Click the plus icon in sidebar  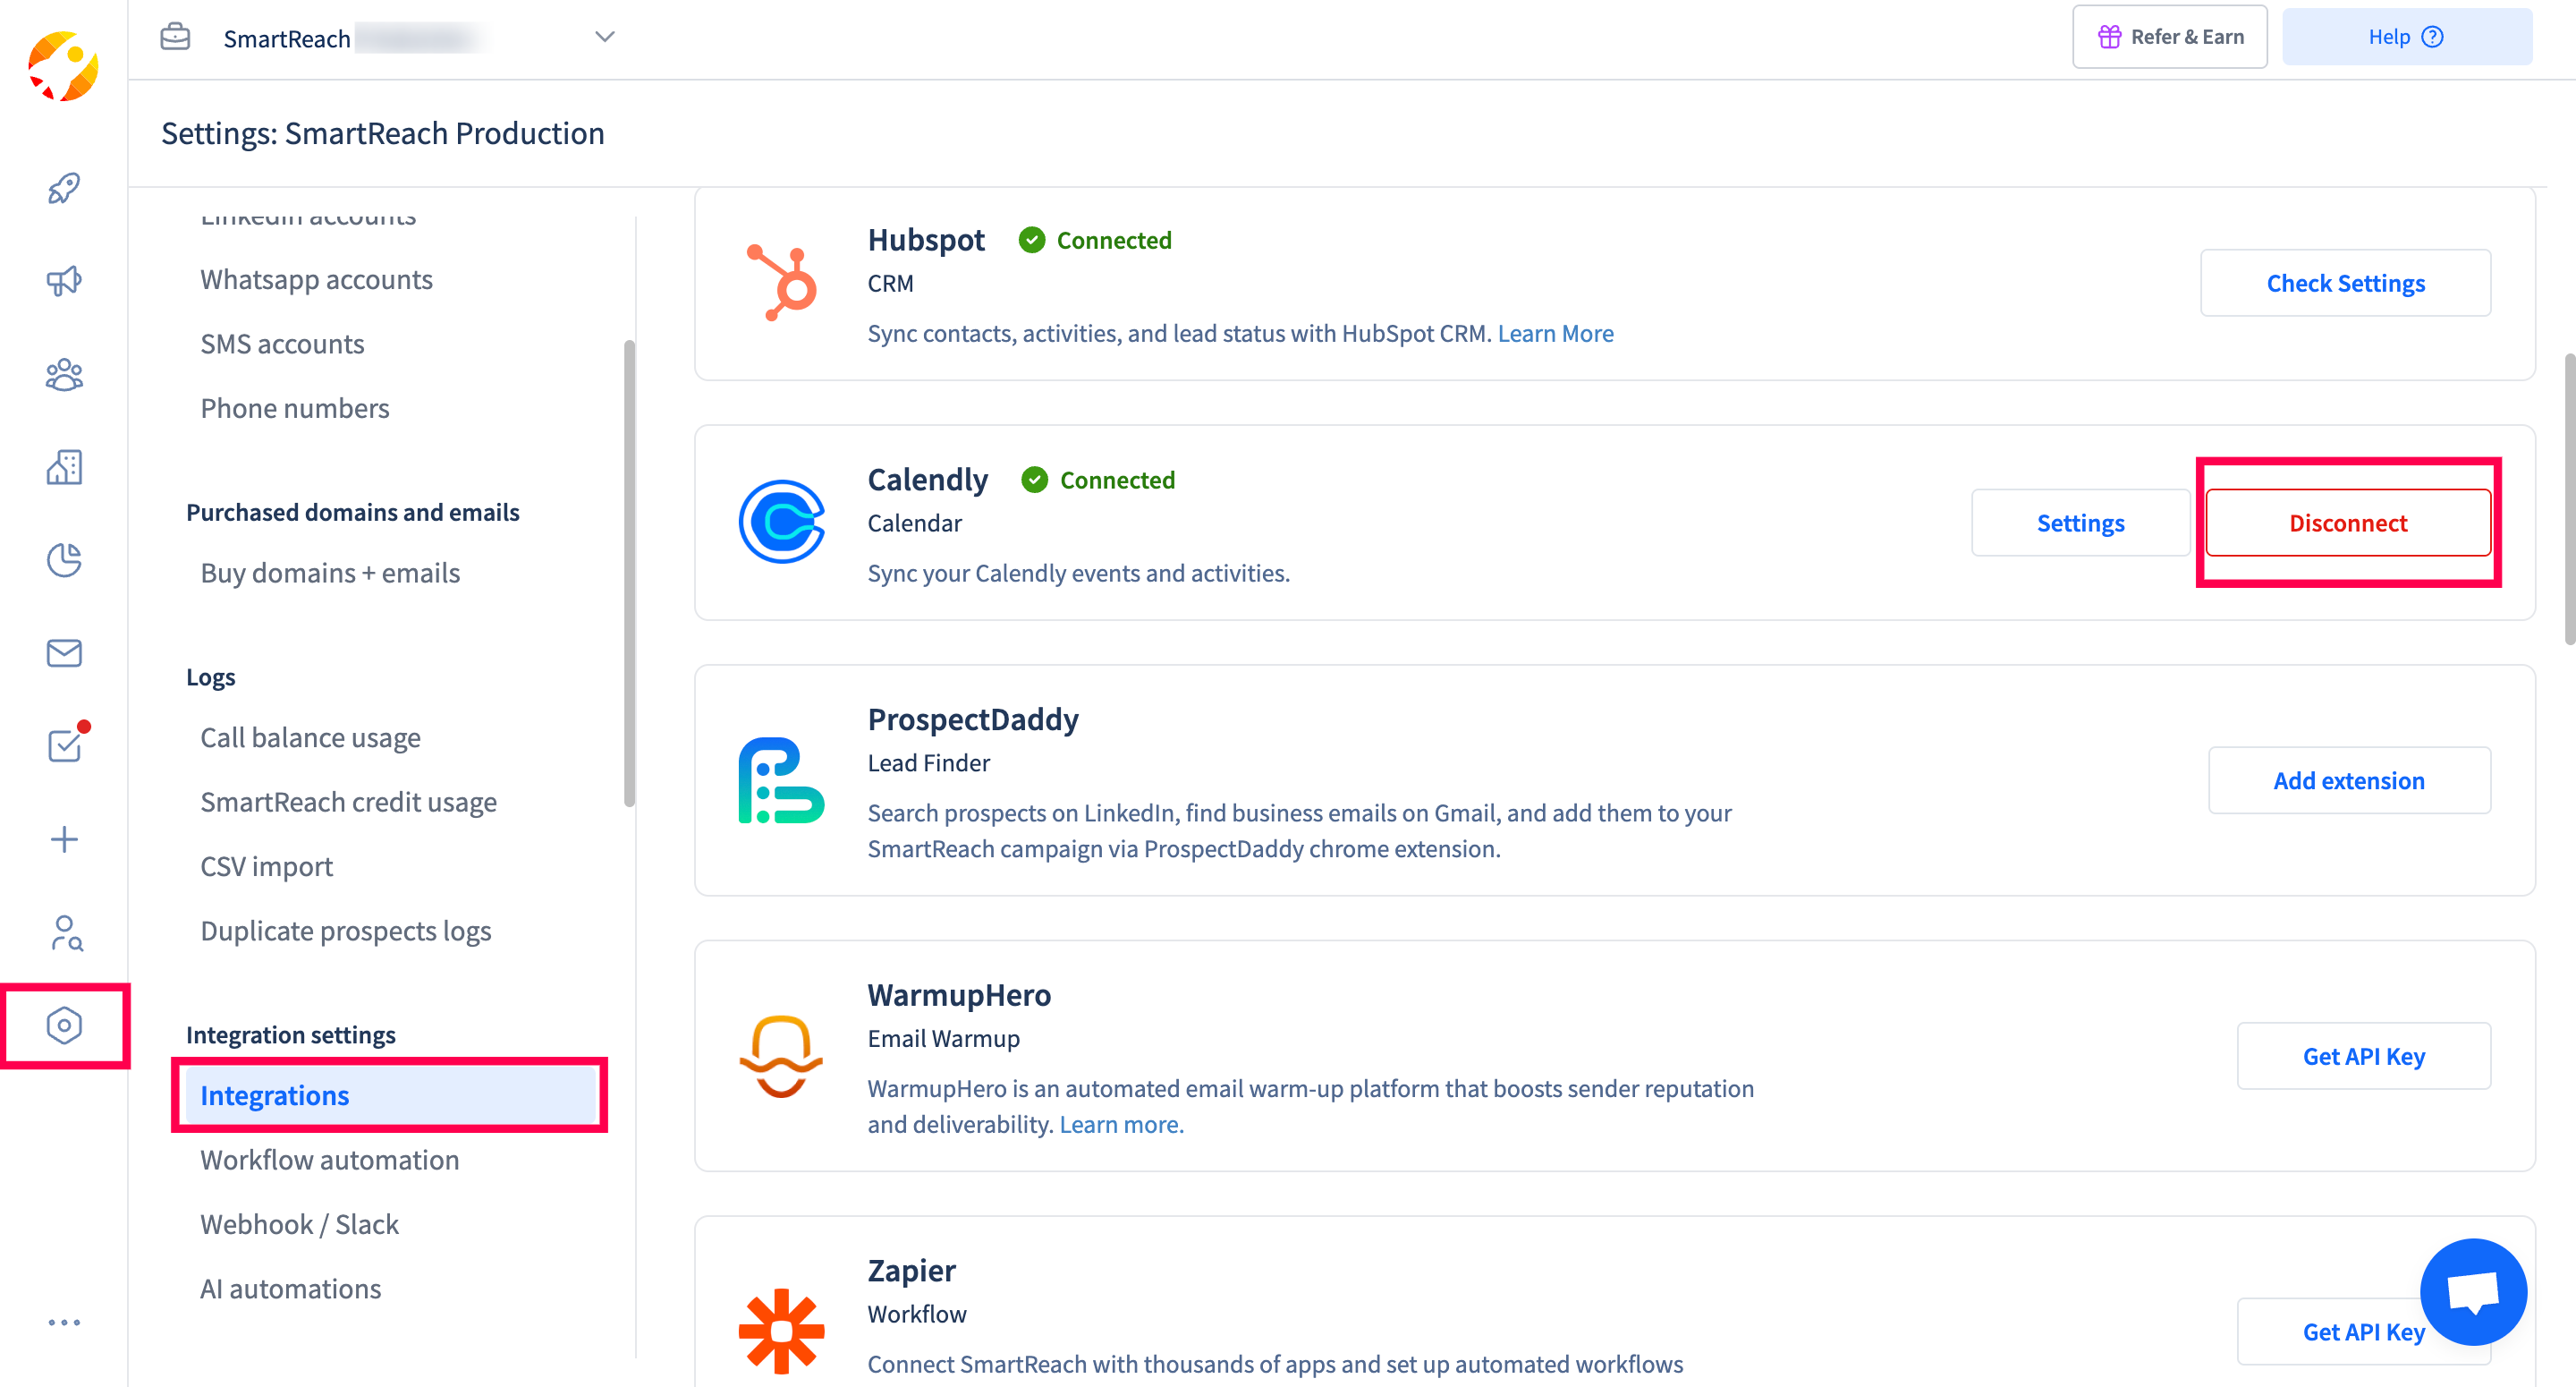click(x=64, y=838)
